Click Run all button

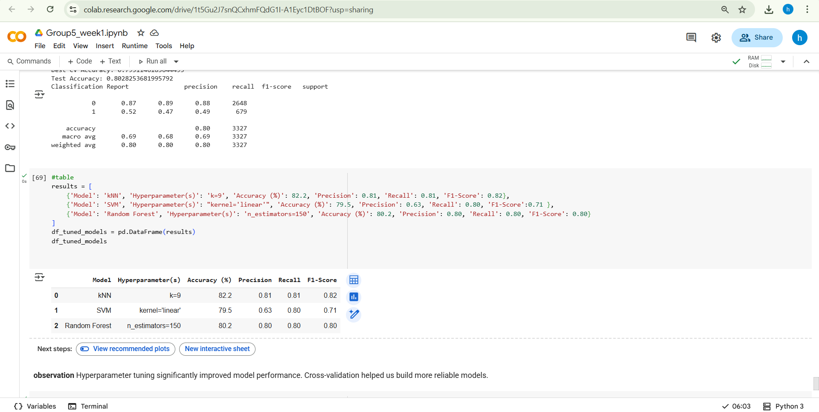[x=152, y=61]
